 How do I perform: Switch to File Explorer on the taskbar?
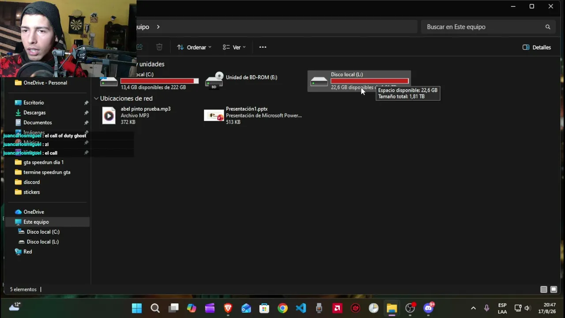pos(392,308)
